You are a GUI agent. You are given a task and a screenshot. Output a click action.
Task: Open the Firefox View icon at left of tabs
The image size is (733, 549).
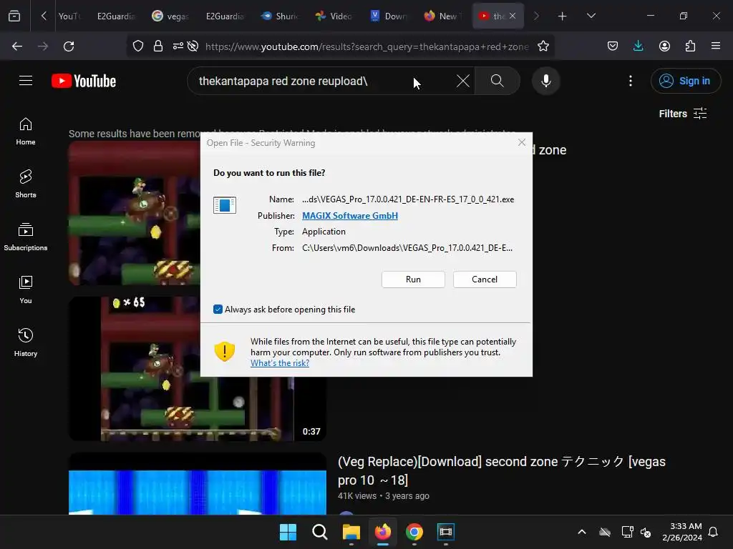tap(14, 16)
